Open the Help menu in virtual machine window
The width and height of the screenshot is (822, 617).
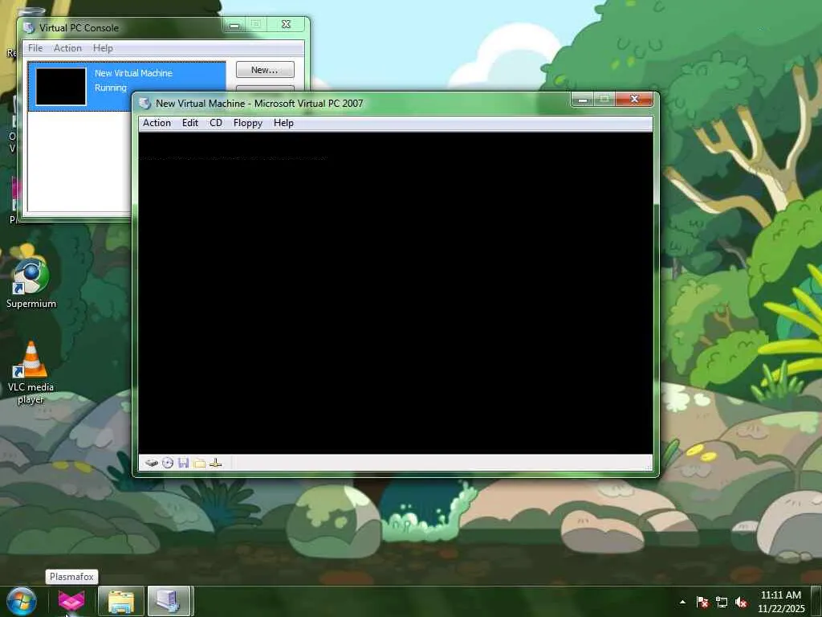[283, 123]
